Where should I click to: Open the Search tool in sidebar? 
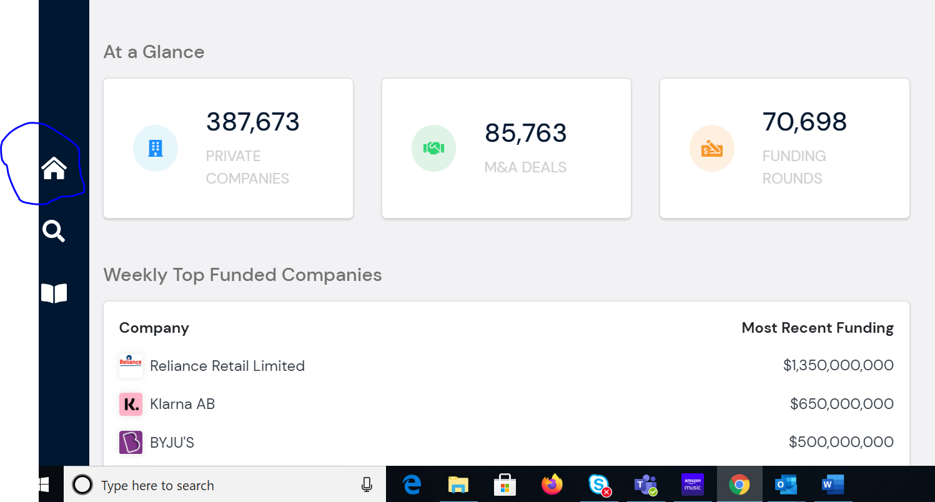click(54, 231)
